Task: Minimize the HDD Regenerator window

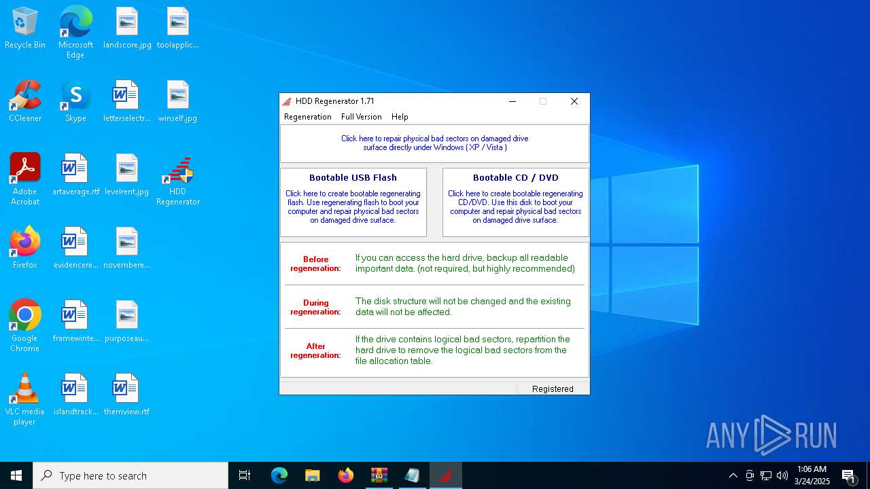Action: pos(512,101)
